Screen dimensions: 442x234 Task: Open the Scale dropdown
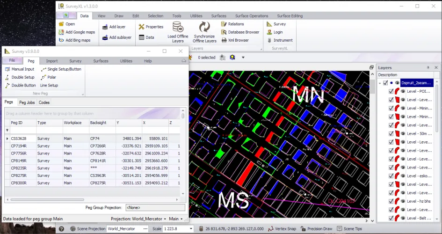[191, 229]
